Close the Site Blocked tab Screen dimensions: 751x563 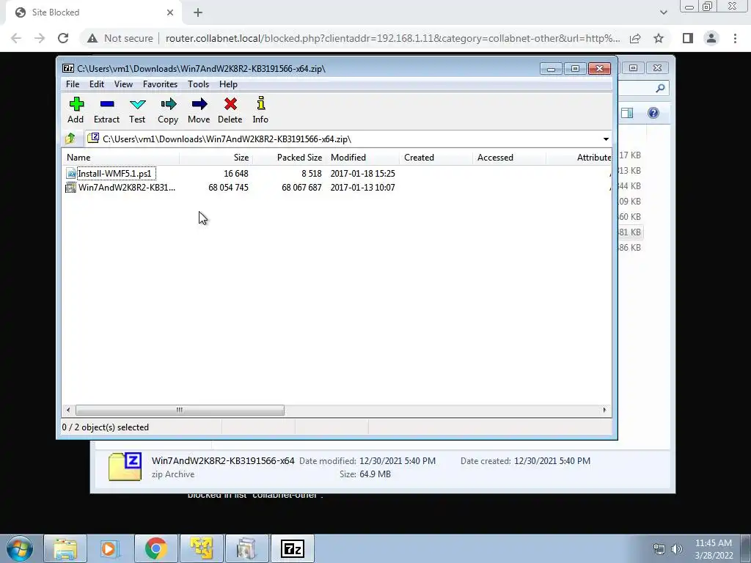[170, 12]
